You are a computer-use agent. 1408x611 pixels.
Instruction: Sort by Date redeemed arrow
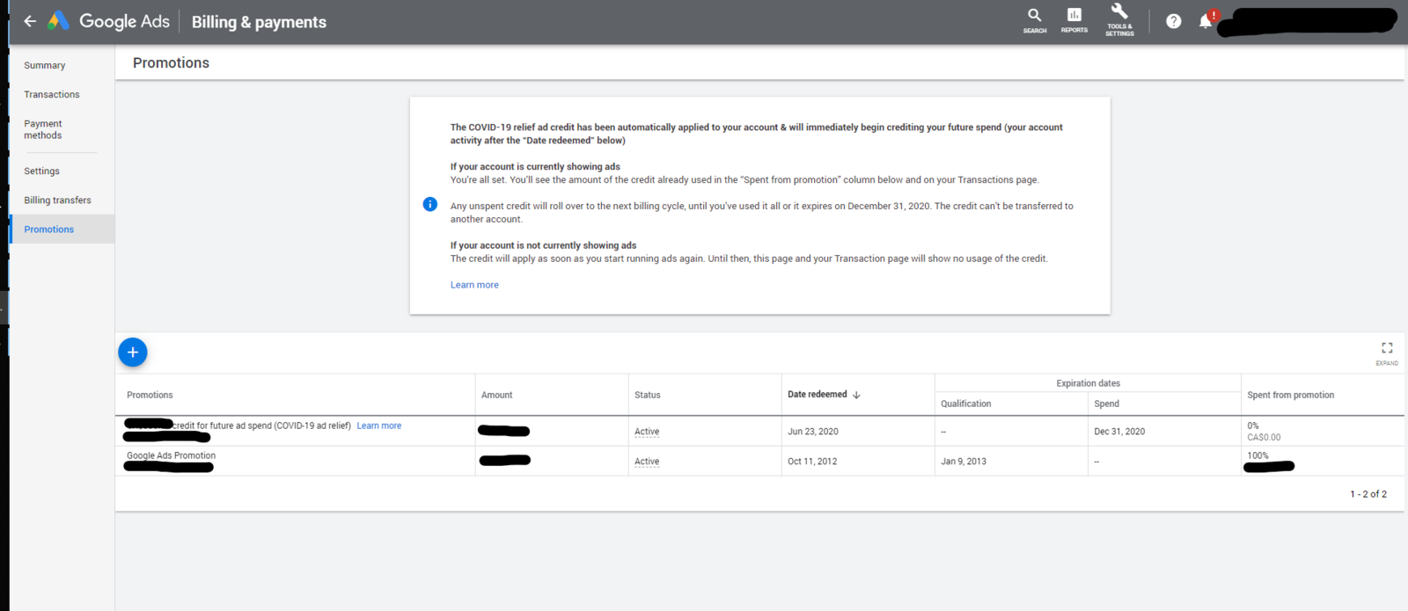[x=856, y=395]
